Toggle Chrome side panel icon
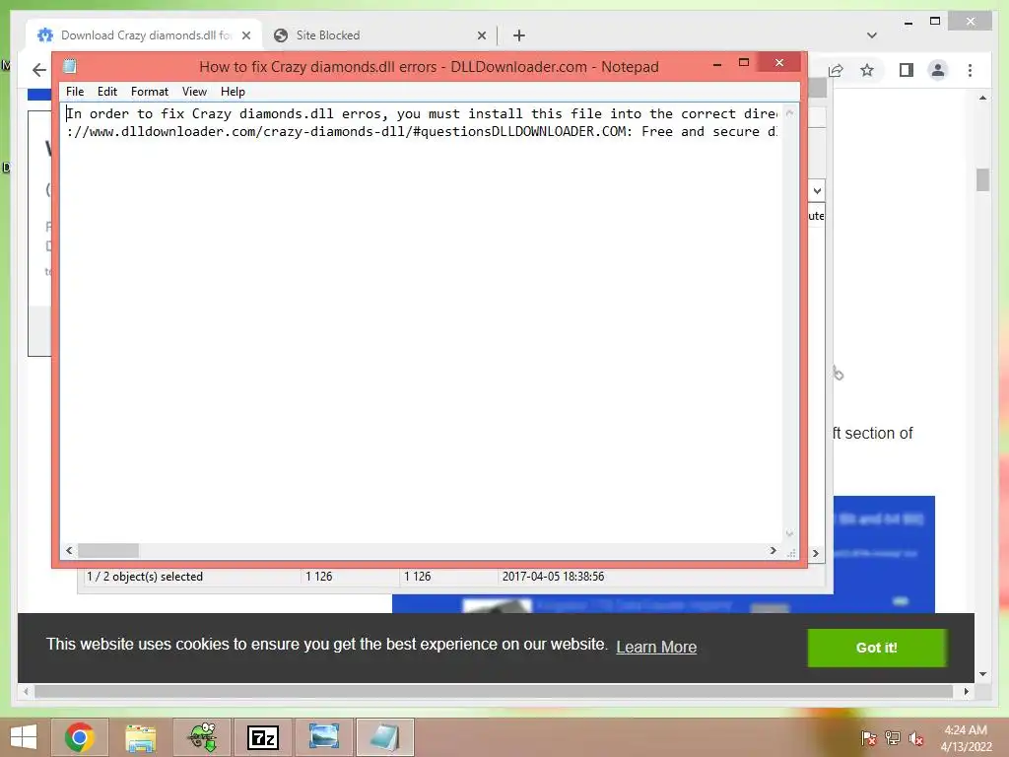The image size is (1009, 757). point(907,70)
